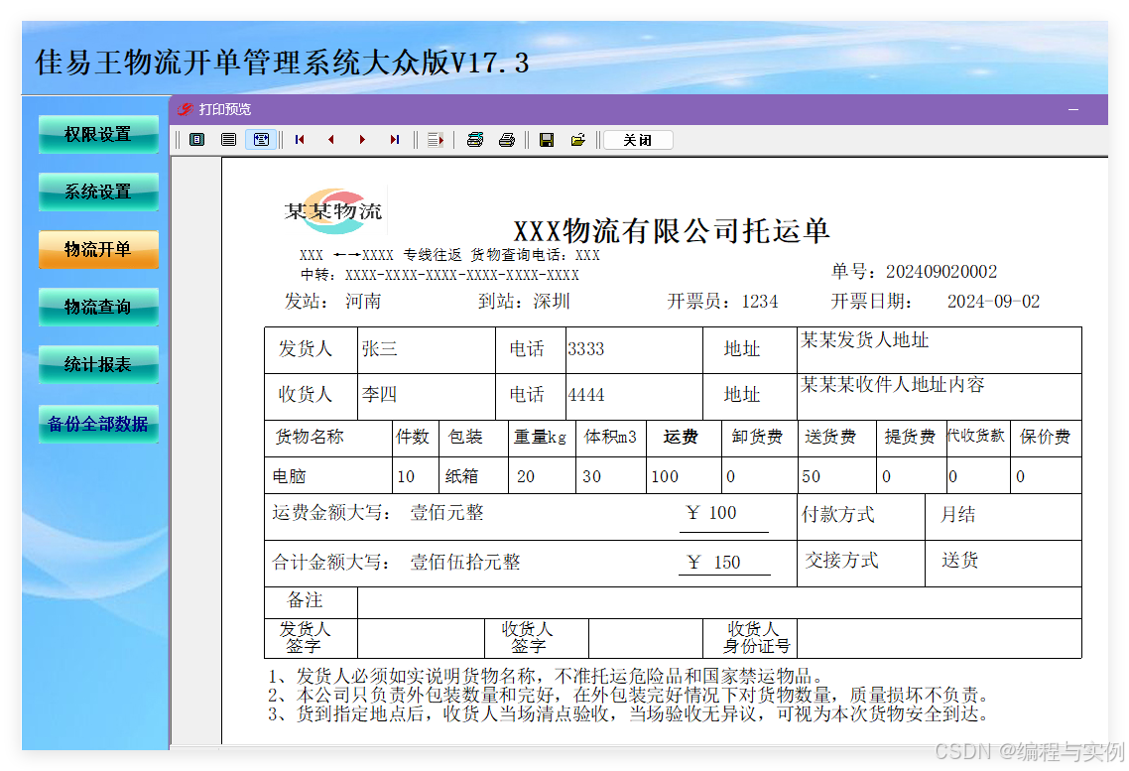Click the XXX物流有限公司托运单 title
This screenshot has width=1129, height=771.
[x=671, y=231]
